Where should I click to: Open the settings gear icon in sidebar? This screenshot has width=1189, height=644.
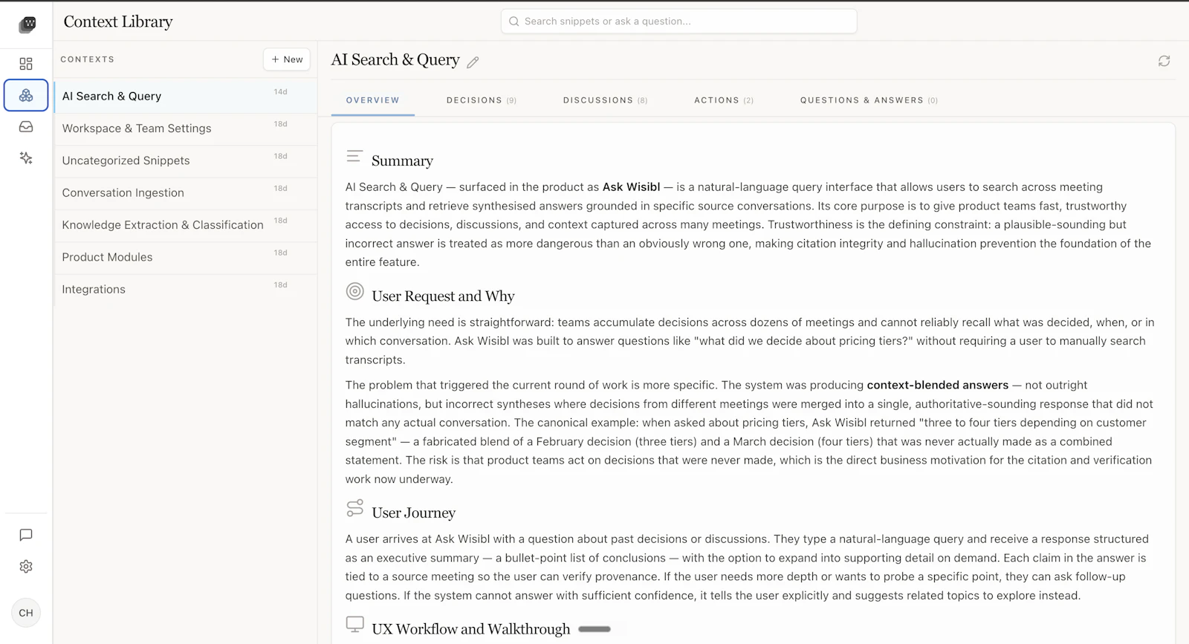(26, 567)
